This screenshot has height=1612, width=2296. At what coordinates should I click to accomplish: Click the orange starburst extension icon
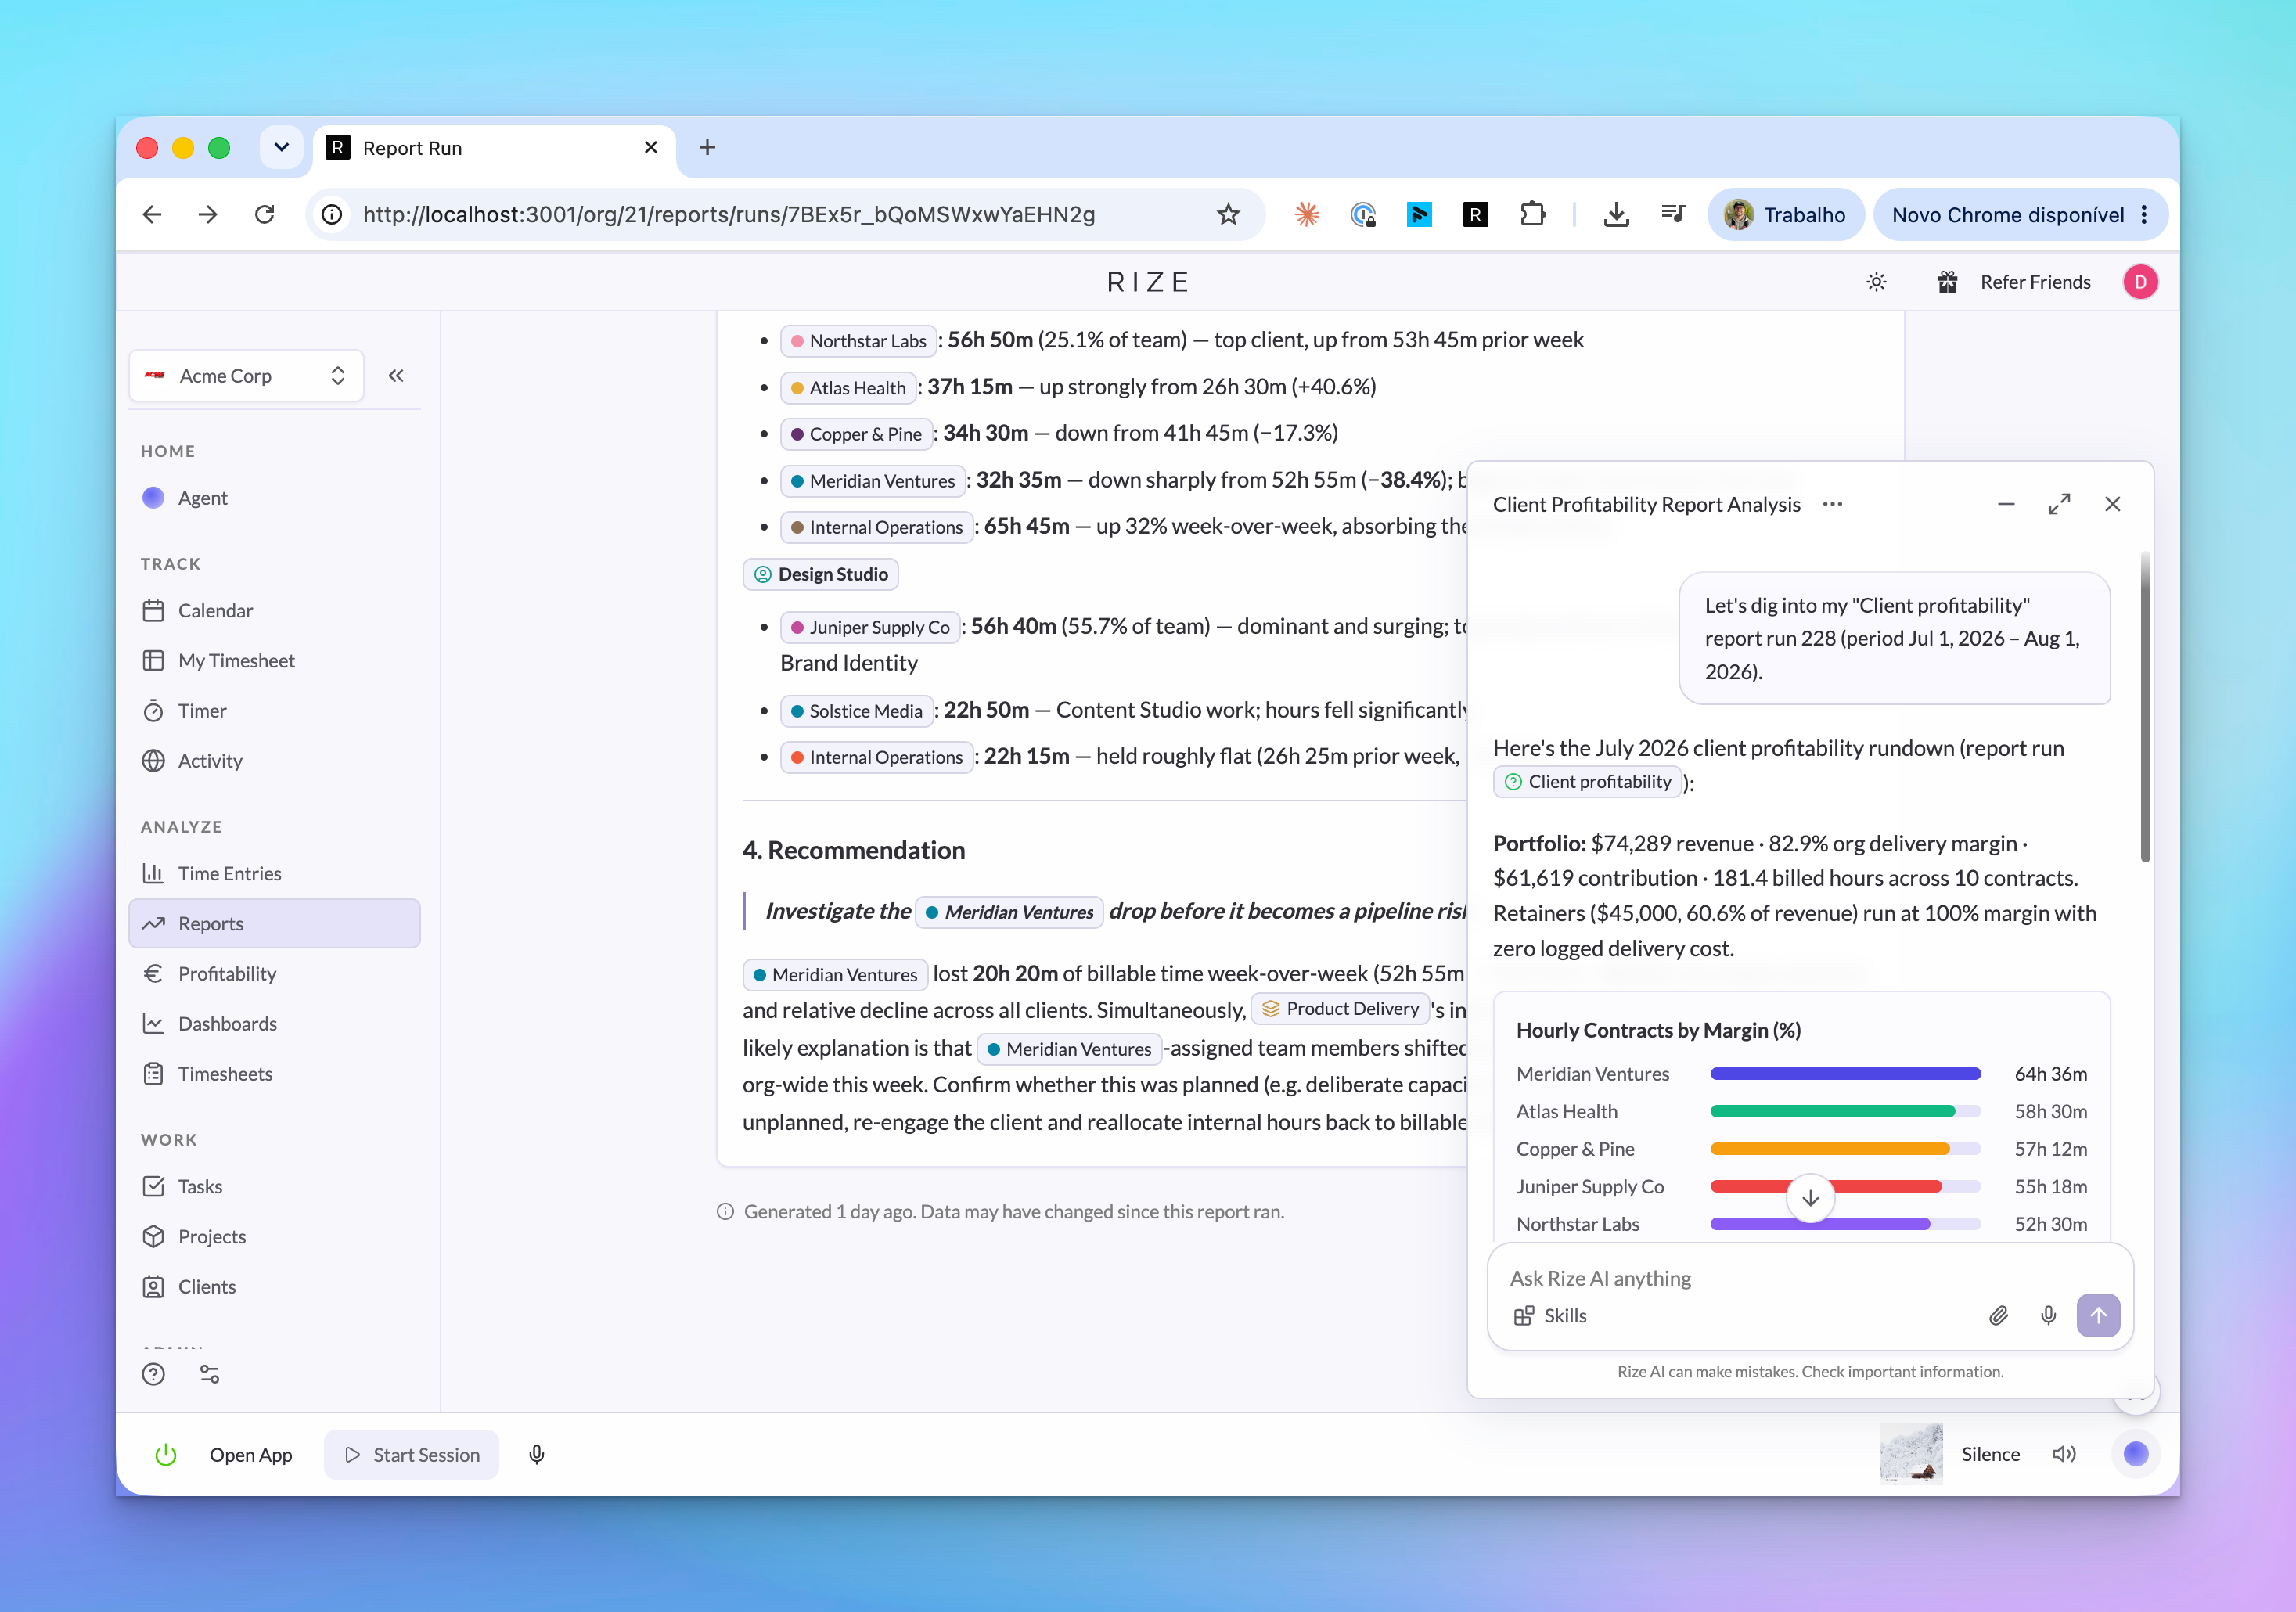[x=1307, y=215]
